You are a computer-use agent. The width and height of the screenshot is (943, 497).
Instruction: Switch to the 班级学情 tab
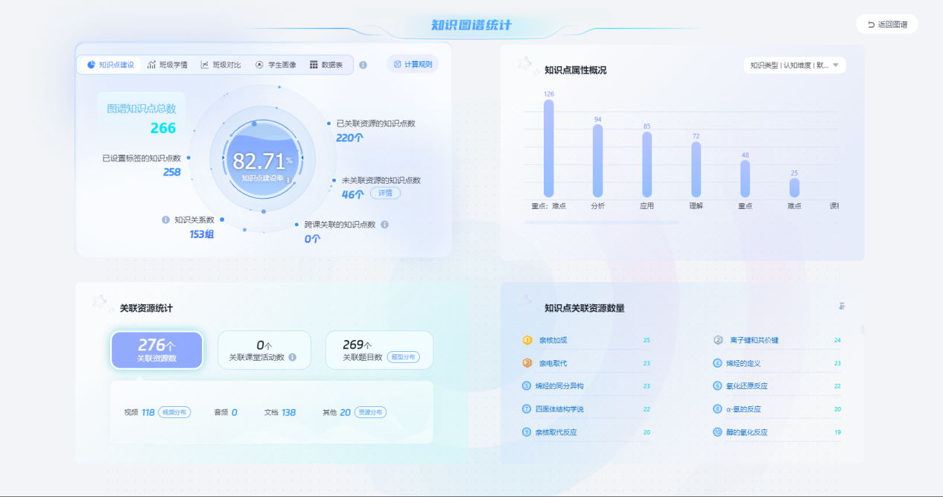[168, 65]
